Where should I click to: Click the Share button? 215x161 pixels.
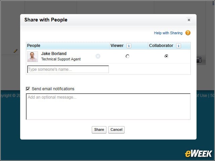(x=99, y=130)
